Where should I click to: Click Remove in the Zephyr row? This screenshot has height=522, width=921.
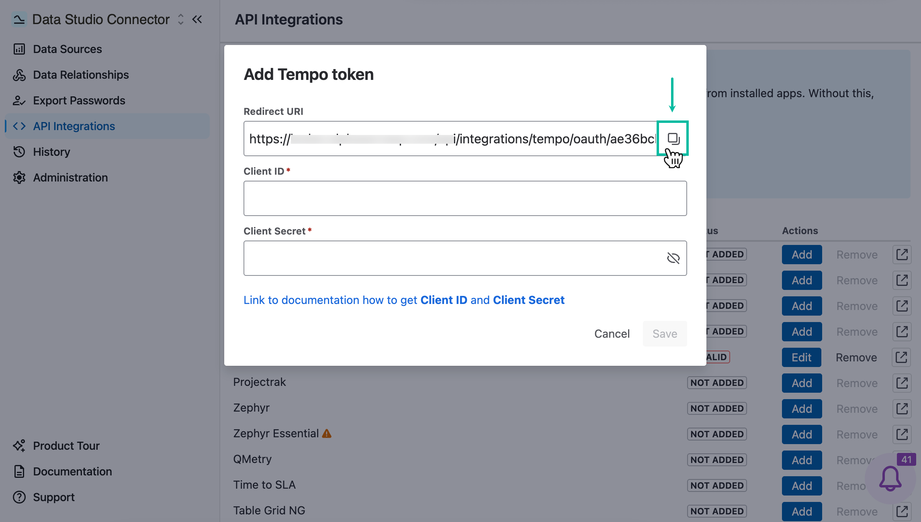857,409
